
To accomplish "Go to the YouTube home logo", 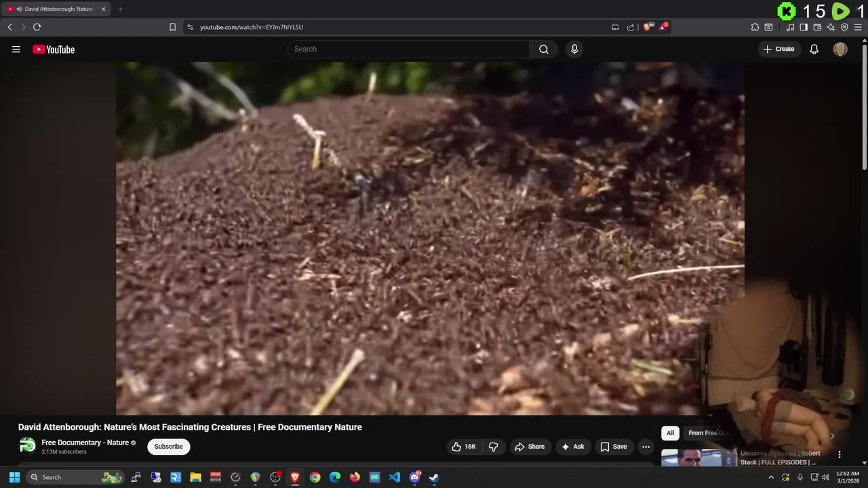I will click(54, 49).
